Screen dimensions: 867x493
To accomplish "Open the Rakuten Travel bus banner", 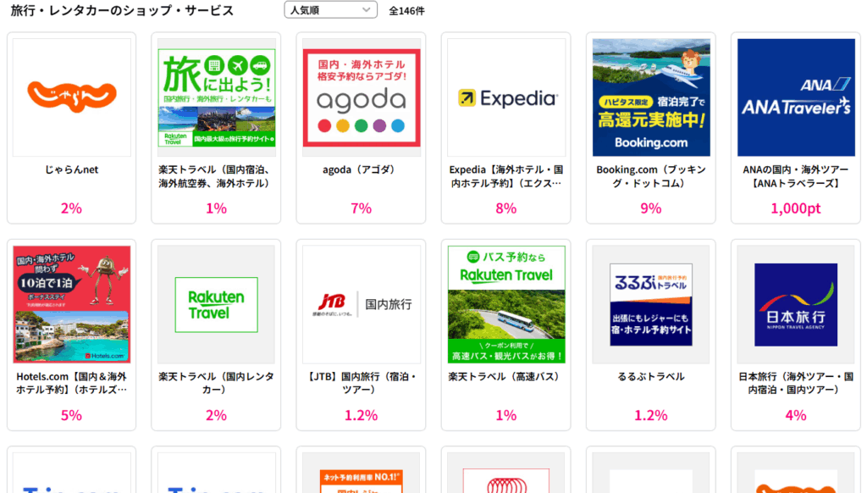I will [506, 304].
